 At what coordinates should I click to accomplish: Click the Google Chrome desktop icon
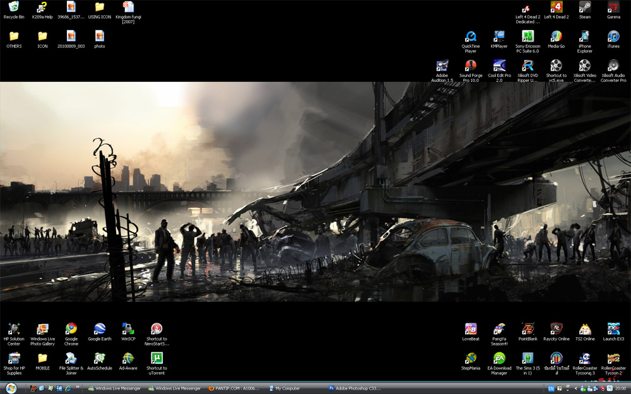click(71, 335)
